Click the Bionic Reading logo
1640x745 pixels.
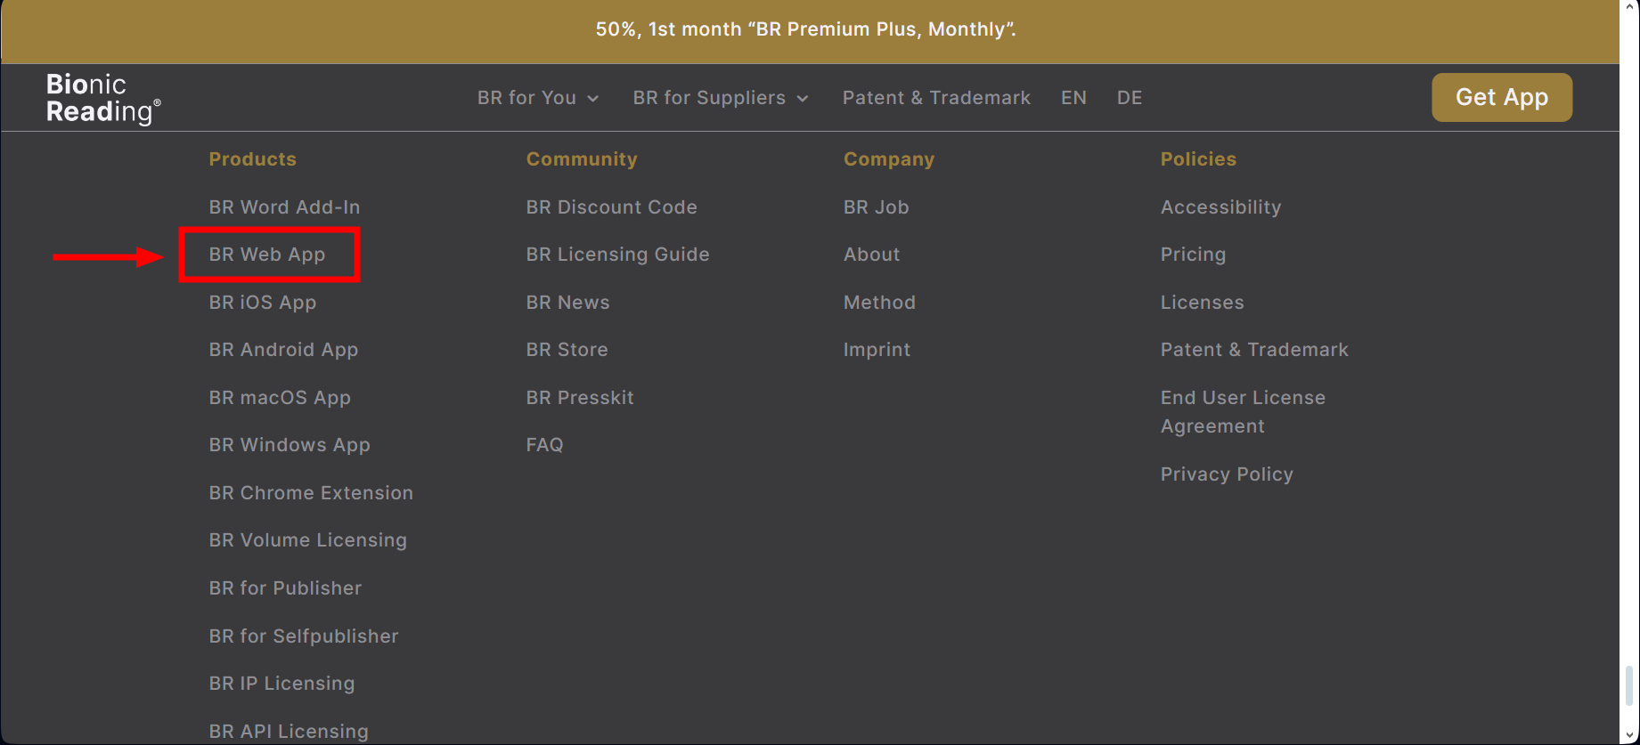tap(102, 98)
